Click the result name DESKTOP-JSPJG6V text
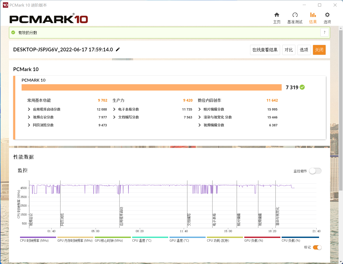The width and height of the screenshot is (343, 264). pos(63,49)
